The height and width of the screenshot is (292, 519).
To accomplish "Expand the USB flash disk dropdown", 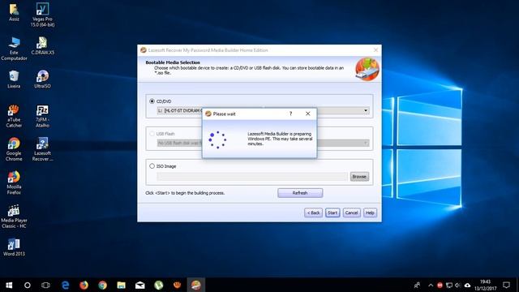I will pos(366,143).
